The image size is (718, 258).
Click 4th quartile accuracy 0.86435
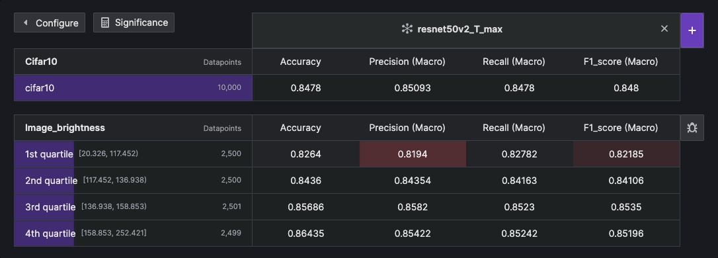(306, 234)
